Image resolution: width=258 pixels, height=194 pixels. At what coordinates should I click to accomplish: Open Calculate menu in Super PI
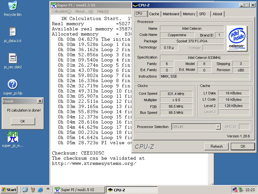pos(62,11)
